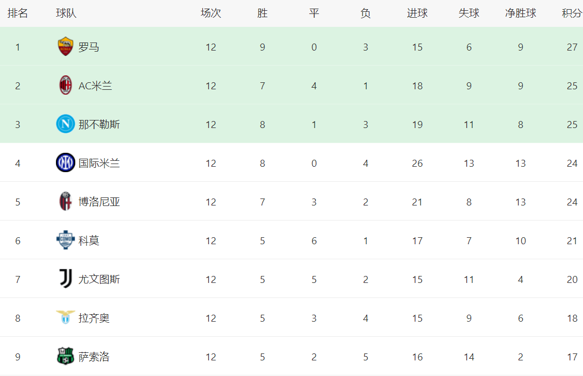
Task: Select the 尤文图斯 team name
Action: tap(99, 280)
